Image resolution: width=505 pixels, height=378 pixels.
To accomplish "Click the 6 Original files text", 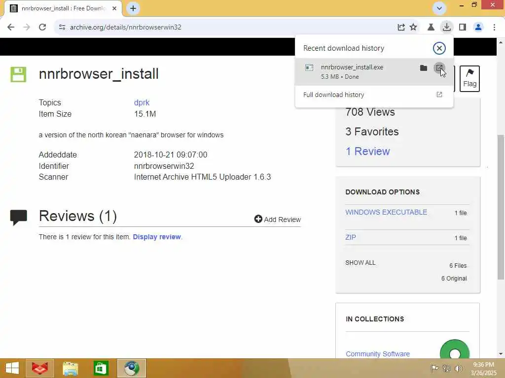I will click(454, 279).
